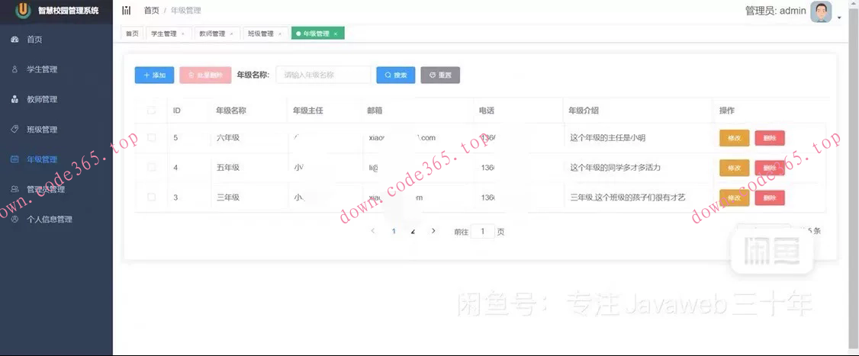The width and height of the screenshot is (859, 356).
Task: Click the 五年级 name cell
Action: [x=228, y=168]
